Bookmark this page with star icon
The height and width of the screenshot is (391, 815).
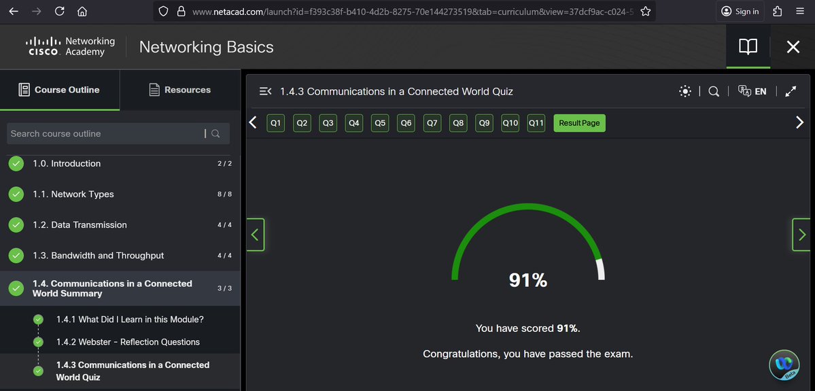tap(646, 12)
